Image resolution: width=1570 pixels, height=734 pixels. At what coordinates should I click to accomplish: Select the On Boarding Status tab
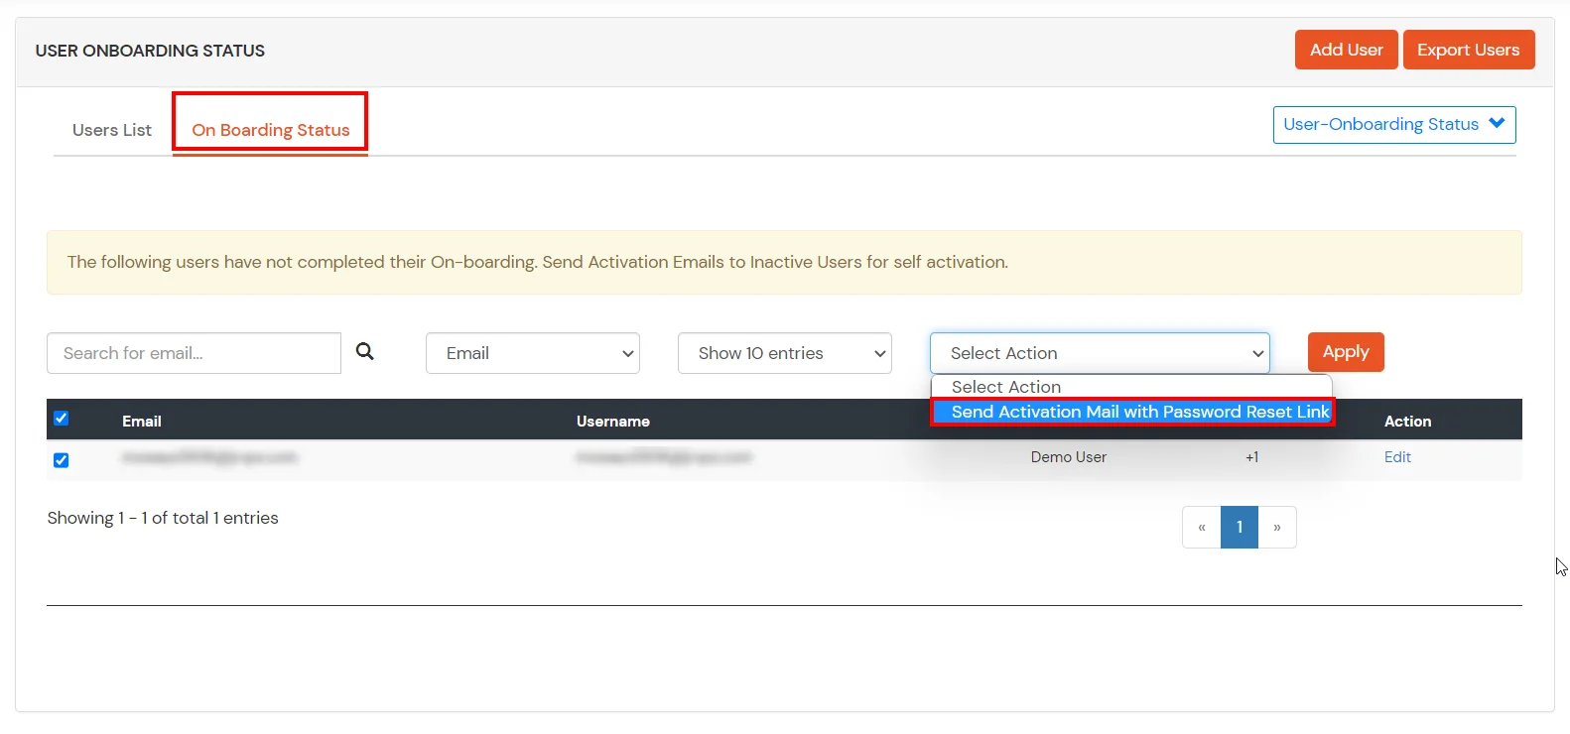pyautogui.click(x=271, y=130)
